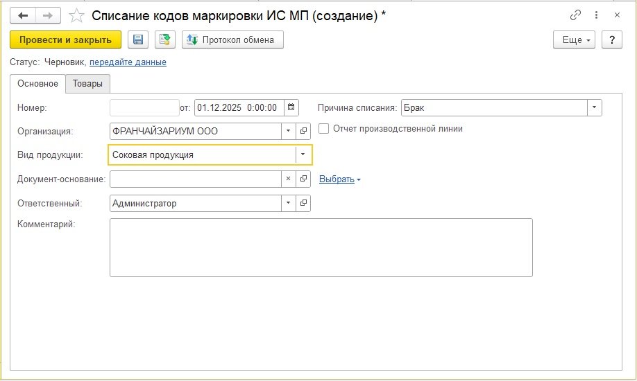Expand the Ответственный dropdown list
Image resolution: width=637 pixels, height=381 pixels.
click(289, 204)
